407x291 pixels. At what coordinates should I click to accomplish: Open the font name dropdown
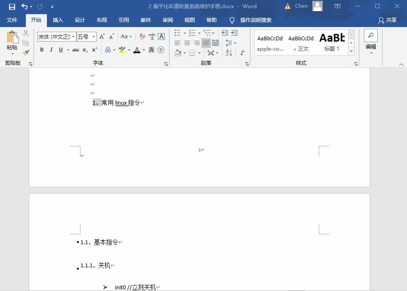pos(73,36)
